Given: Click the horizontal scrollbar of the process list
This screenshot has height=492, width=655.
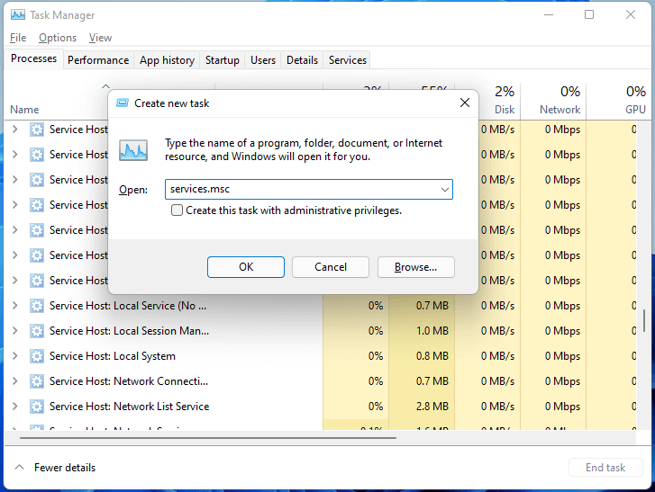Looking at the screenshot, I should coord(207,438).
